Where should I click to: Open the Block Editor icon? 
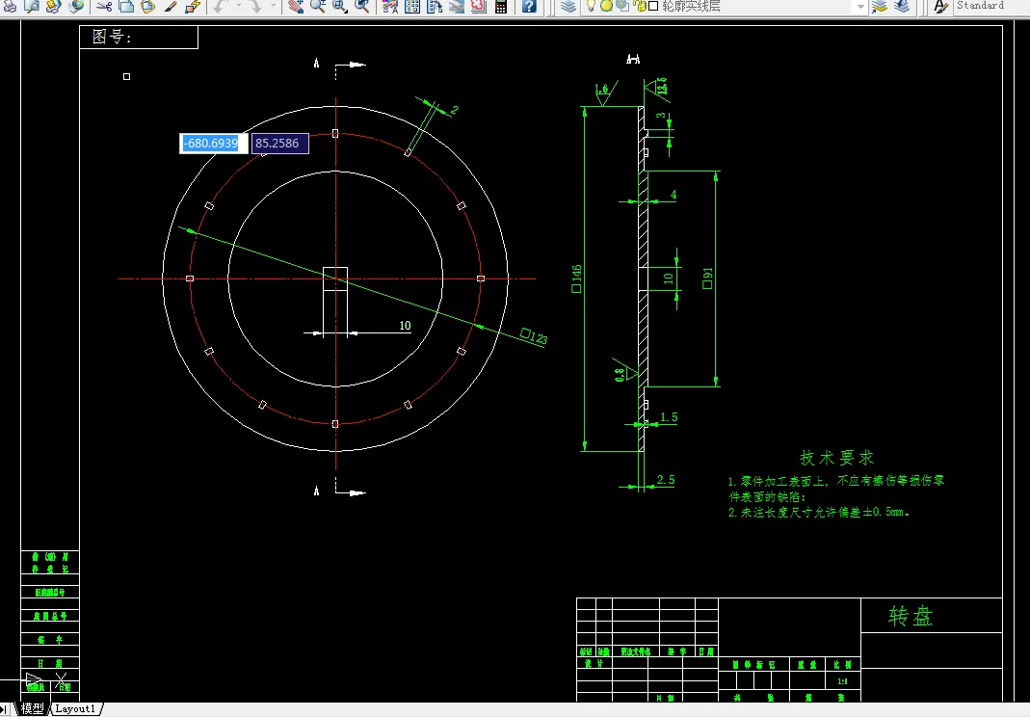pos(193,6)
